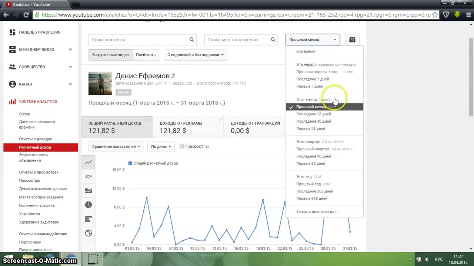
Task: Select the pie chart view icon
Action: pos(88,205)
